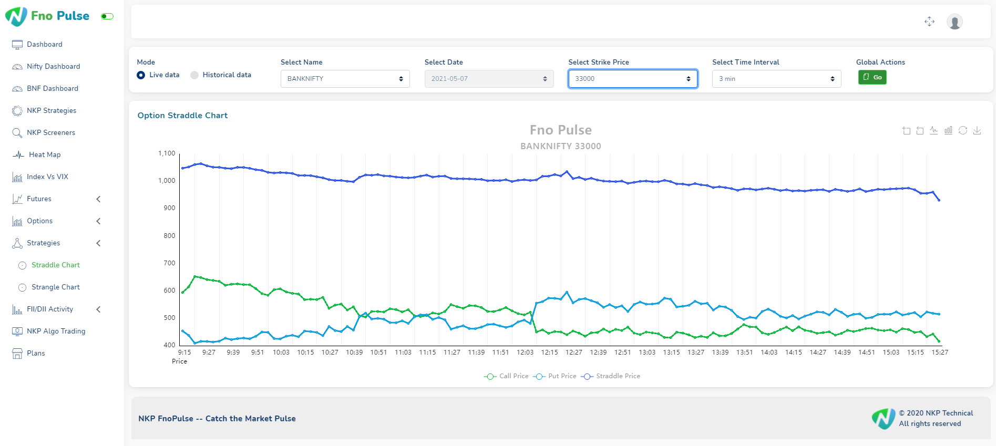This screenshot has height=446, width=996.
Task: Select the Historical data radio button
Action: pos(194,75)
